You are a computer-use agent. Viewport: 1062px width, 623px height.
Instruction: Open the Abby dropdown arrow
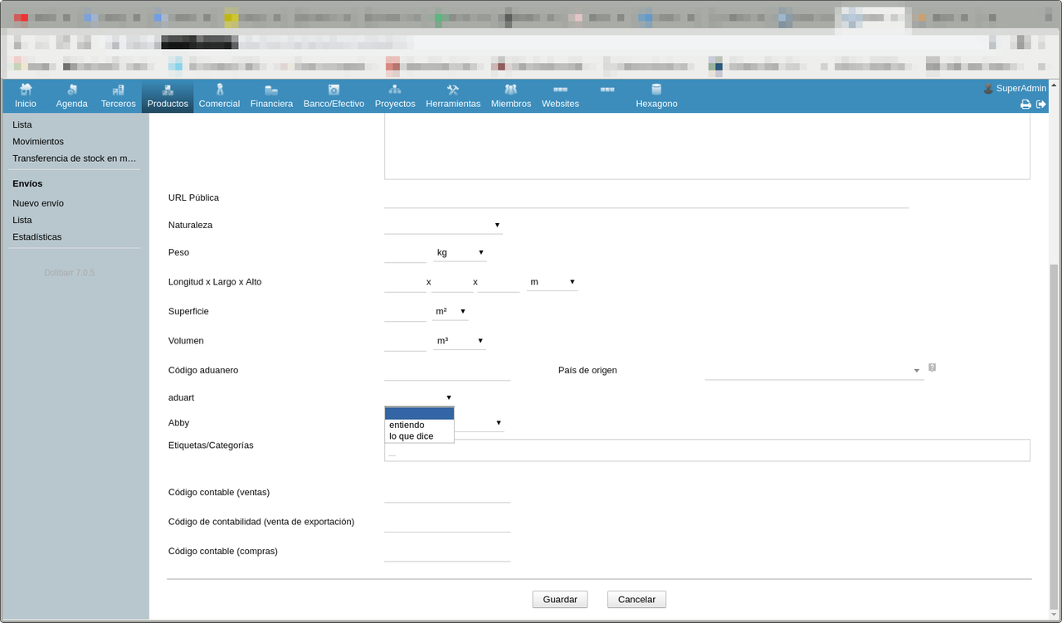499,423
